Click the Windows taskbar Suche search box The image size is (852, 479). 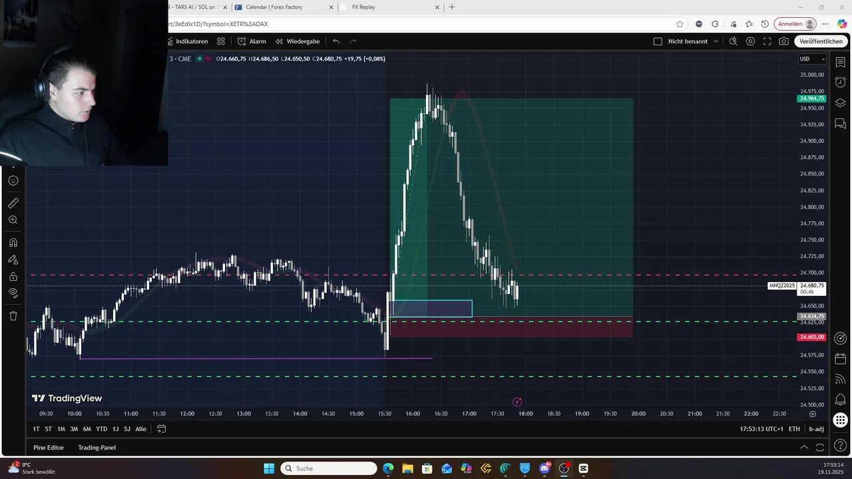(329, 468)
